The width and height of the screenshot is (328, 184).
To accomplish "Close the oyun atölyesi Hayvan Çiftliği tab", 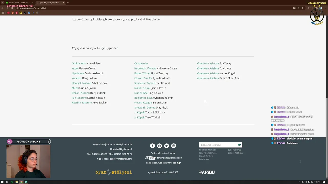I will click(x=63, y=3).
